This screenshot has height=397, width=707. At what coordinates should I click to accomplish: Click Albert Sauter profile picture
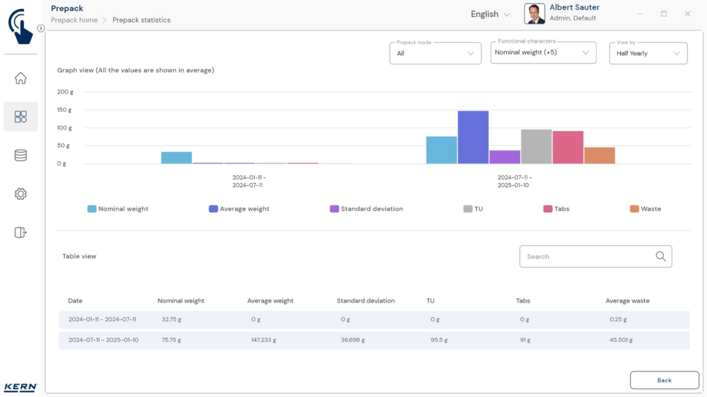534,14
